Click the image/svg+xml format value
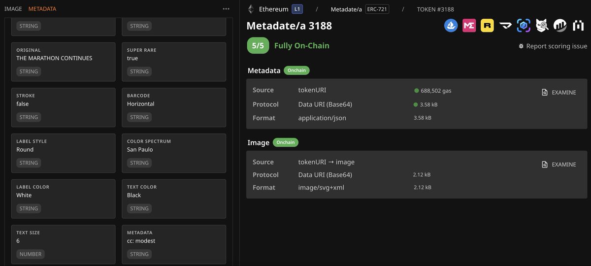The width and height of the screenshot is (591, 266). (x=321, y=188)
